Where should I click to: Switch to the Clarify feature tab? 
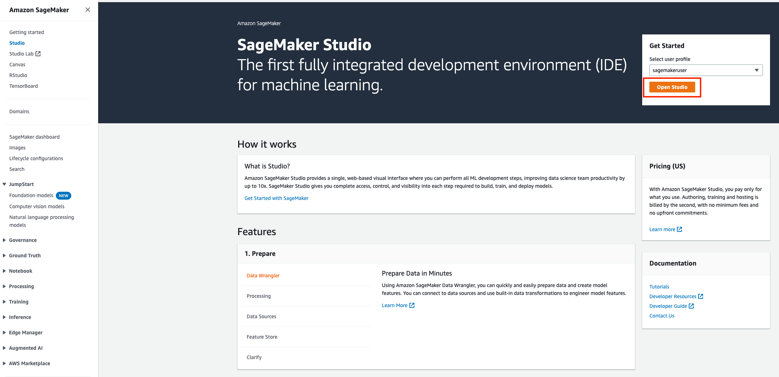(x=254, y=357)
